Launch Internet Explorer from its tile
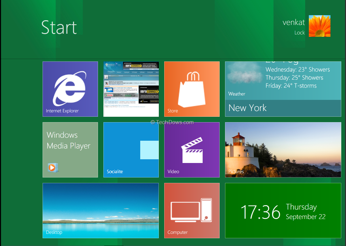The width and height of the screenshot is (346, 246). [70, 89]
